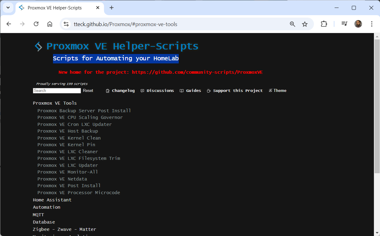Open the Chrome profile avatar
The height and width of the screenshot is (236, 380).
click(358, 24)
